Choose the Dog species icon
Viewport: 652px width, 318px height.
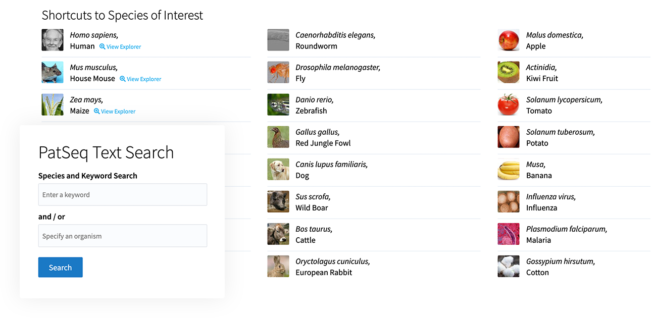278,170
